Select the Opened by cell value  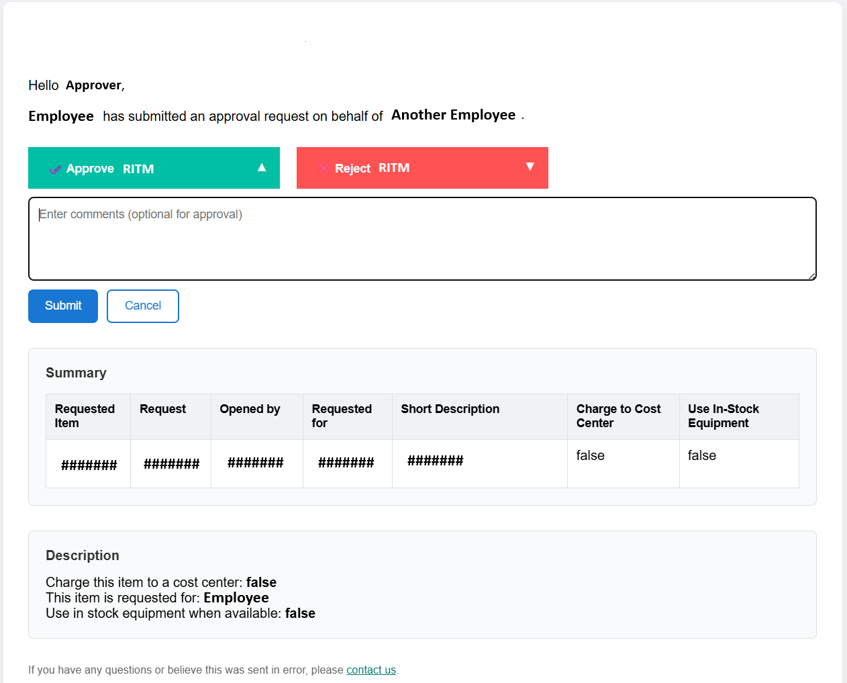point(255,463)
